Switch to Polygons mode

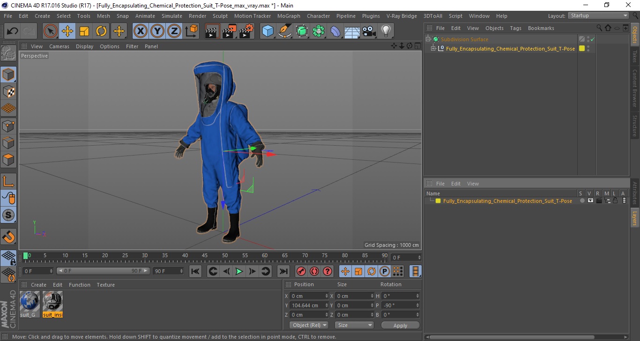[8, 160]
